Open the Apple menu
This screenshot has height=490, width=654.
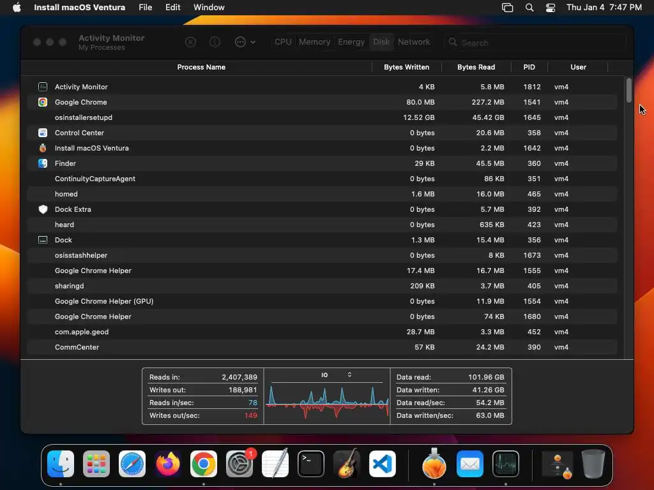pyautogui.click(x=17, y=8)
